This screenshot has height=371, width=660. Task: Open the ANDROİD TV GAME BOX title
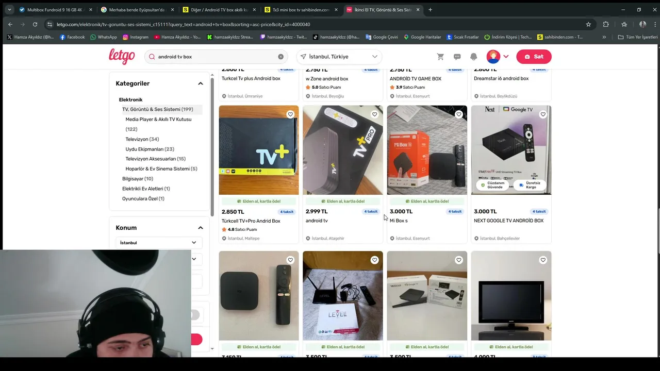click(416, 79)
